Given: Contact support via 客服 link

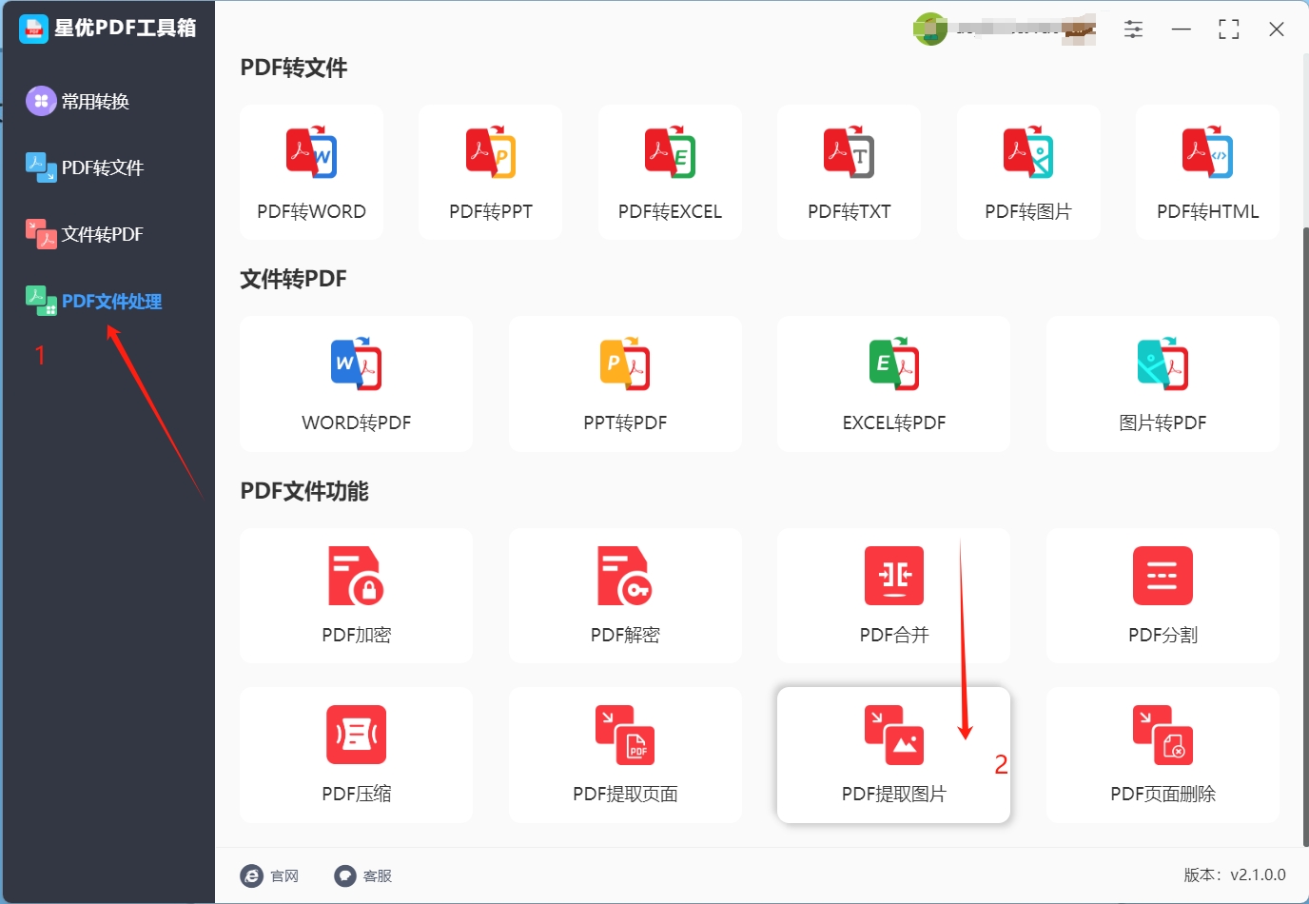Looking at the screenshot, I should point(377,875).
